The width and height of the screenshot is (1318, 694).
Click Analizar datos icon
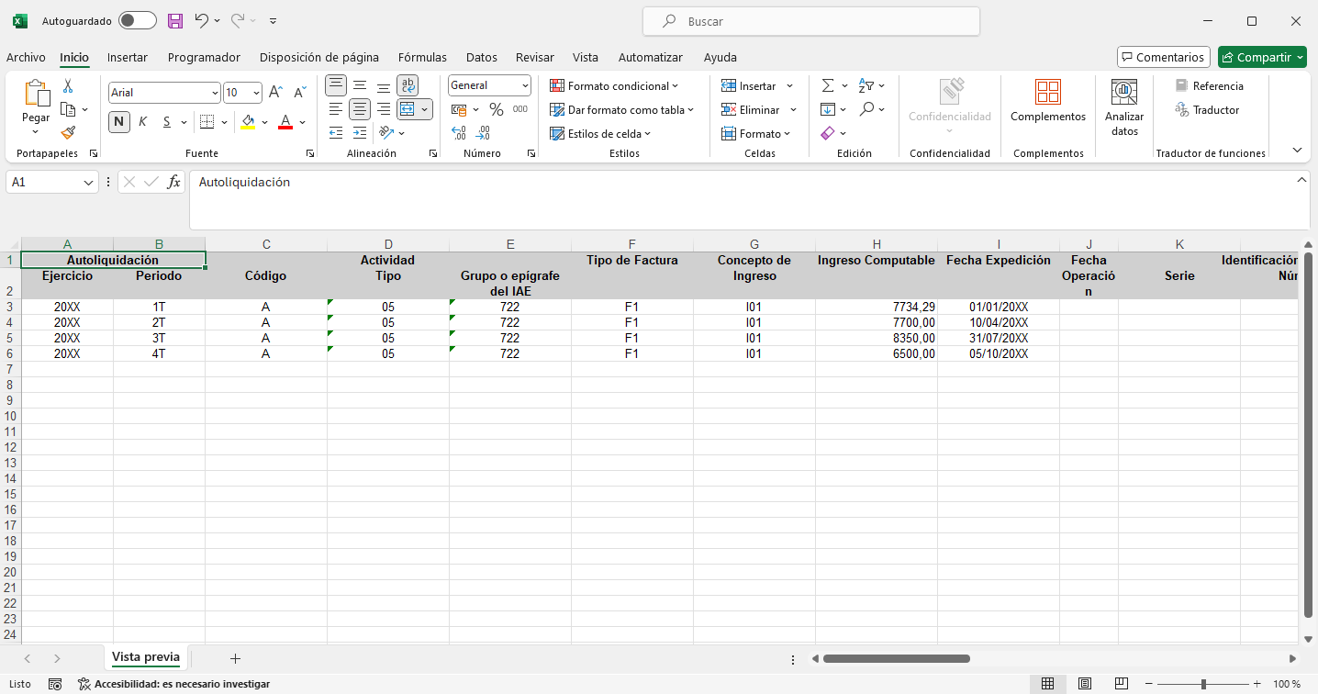click(x=1124, y=107)
